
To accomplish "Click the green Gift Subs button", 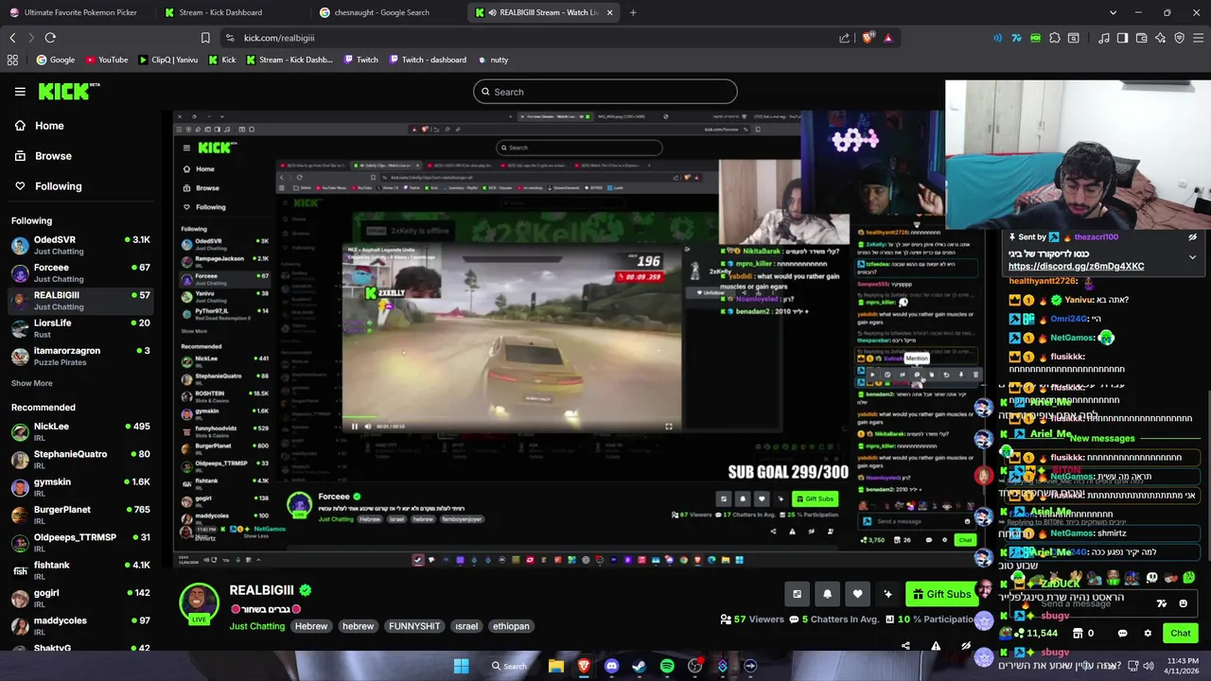I will [941, 594].
